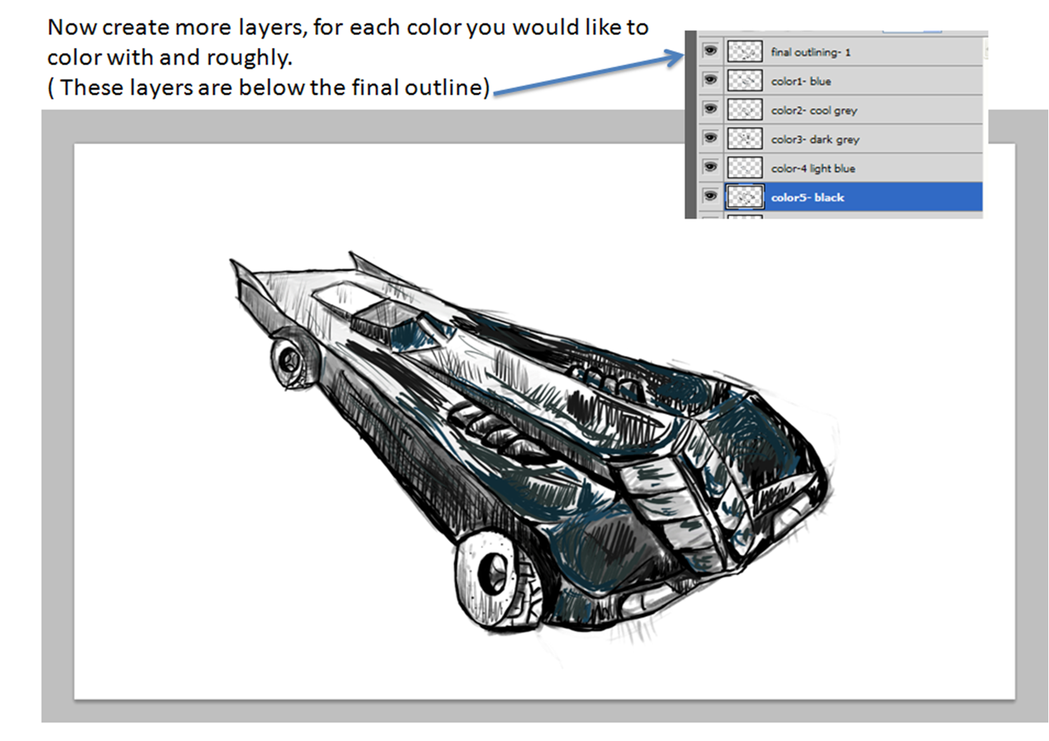Toggle eye icon for color3- dark grey
This screenshot has height=741, width=1049.
710,138
